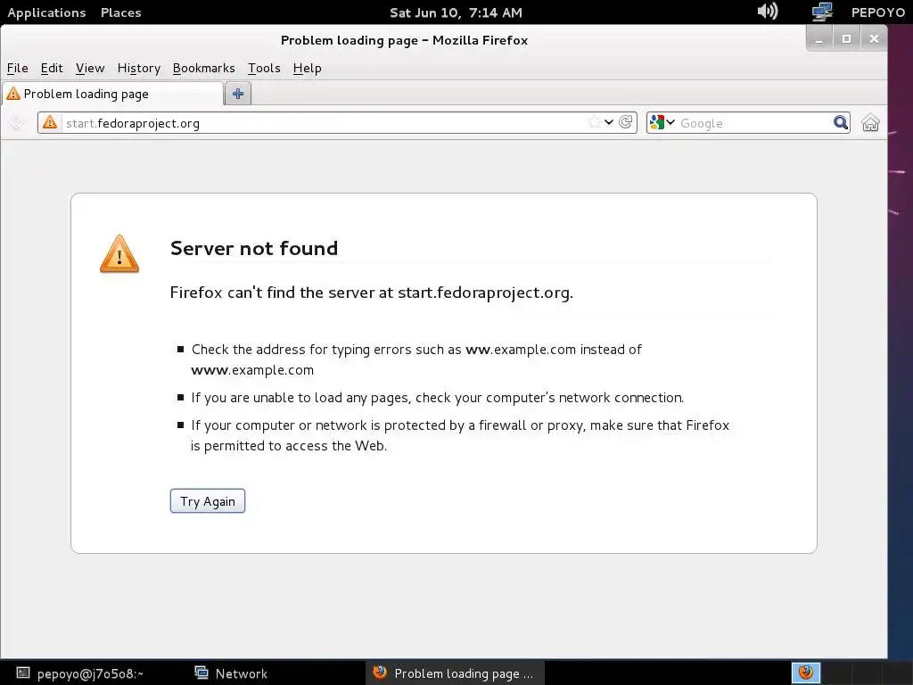Expand the URL history dropdown arrow
This screenshot has height=685, width=913.
pyautogui.click(x=608, y=122)
